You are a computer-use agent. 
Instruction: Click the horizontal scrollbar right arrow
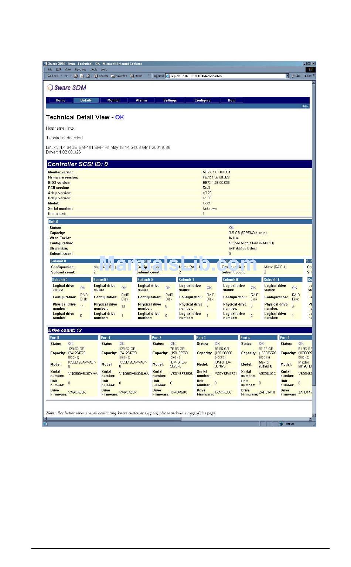310,419
